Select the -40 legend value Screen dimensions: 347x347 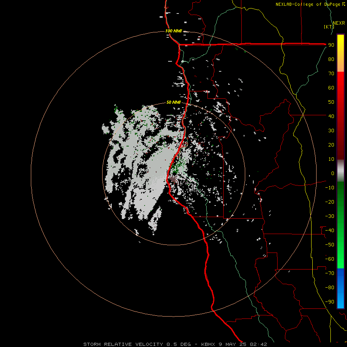point(330,231)
